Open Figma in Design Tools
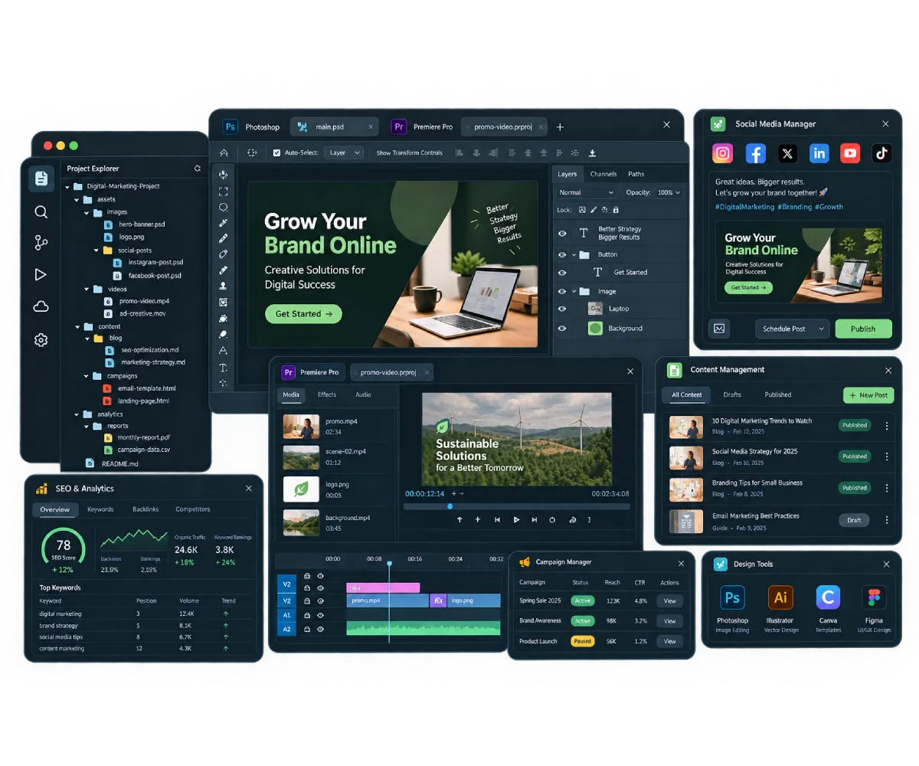 coord(872,597)
